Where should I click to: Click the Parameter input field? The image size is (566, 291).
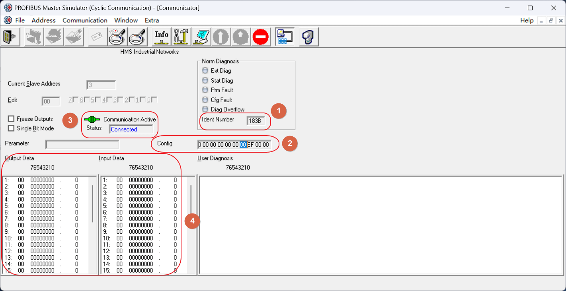tap(82, 144)
